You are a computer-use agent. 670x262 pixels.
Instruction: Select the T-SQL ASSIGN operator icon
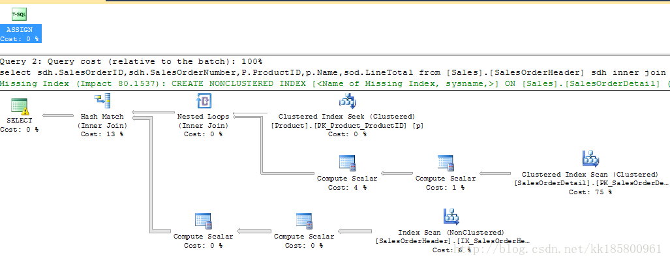coord(19,14)
